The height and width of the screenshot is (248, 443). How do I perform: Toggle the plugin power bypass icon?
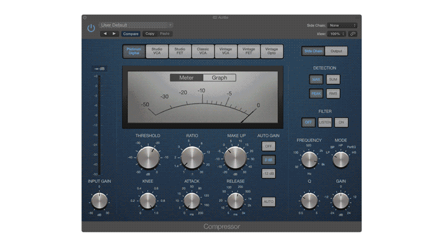click(x=91, y=28)
